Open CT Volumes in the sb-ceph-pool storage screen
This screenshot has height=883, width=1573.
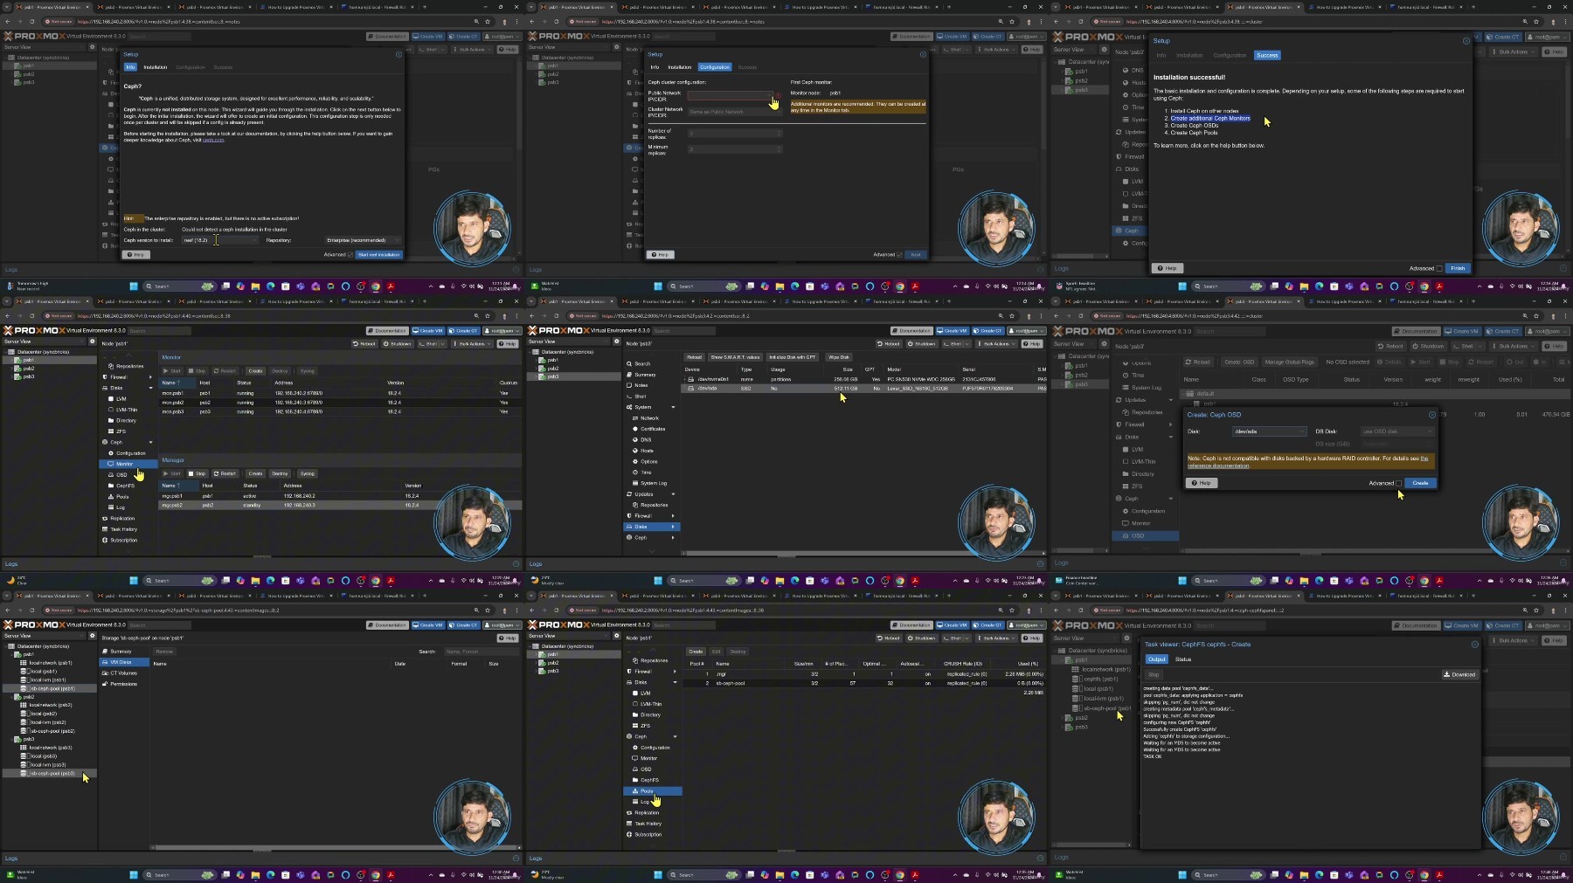click(123, 673)
